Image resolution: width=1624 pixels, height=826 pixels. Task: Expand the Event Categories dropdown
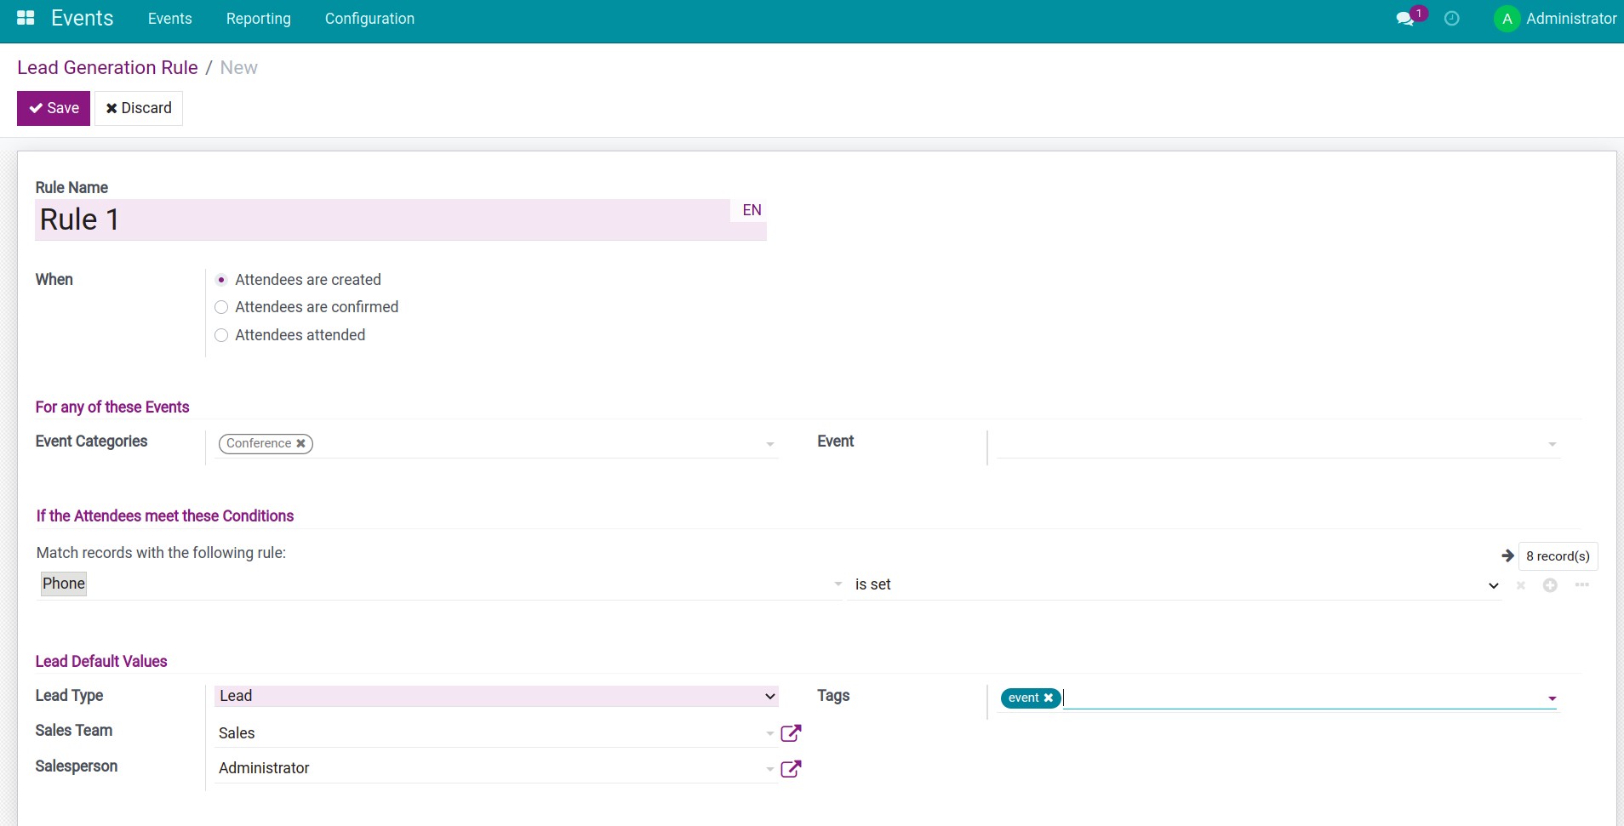769,444
